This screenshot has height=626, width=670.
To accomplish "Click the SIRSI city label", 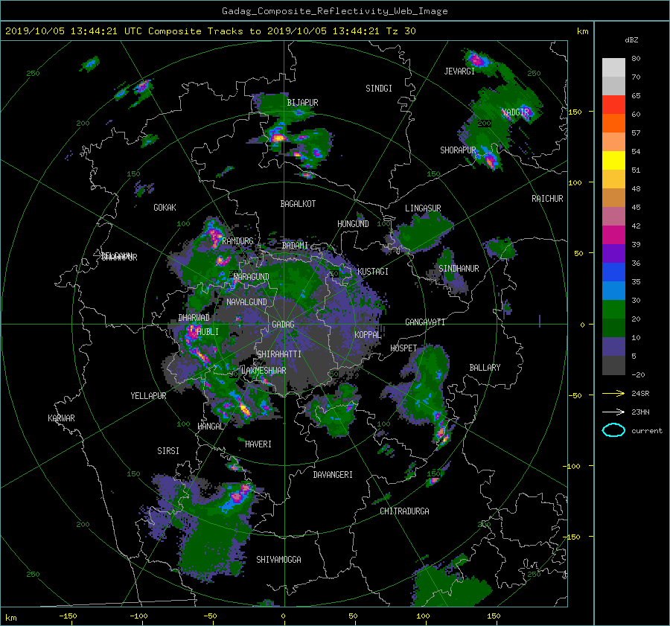I will (168, 451).
